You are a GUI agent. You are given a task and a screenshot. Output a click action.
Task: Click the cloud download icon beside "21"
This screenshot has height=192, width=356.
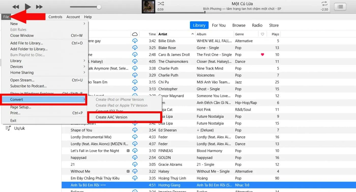(135, 164)
